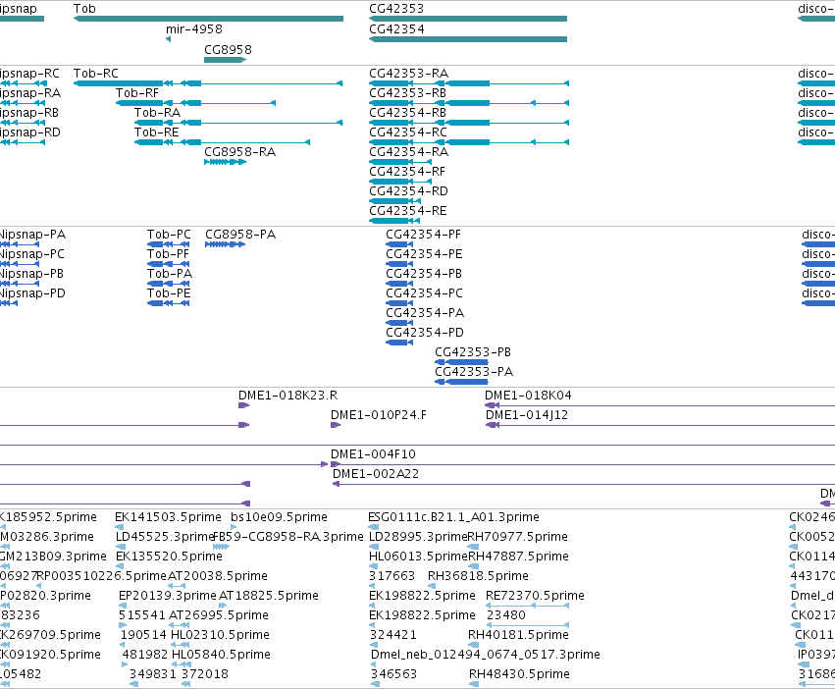Select the Tob-RA transcript label
The image size is (835, 689).
157,113
